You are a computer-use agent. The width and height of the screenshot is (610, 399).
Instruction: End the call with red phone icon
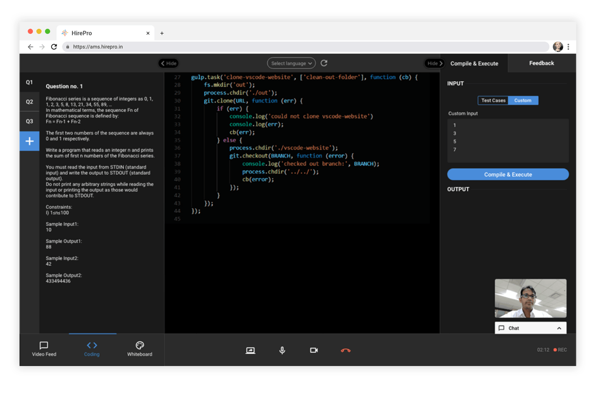pyautogui.click(x=346, y=350)
